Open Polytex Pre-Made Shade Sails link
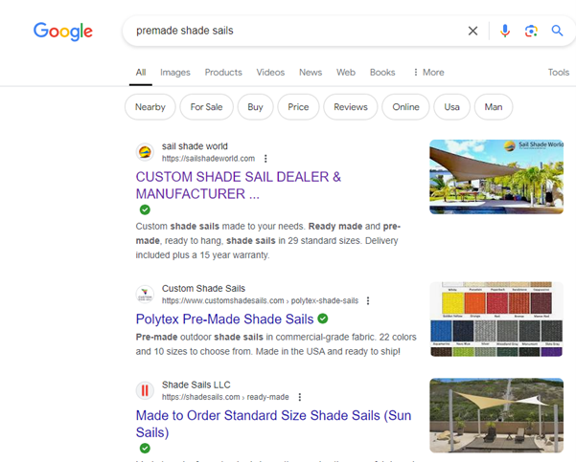This screenshot has height=462, width=576. 225,319
